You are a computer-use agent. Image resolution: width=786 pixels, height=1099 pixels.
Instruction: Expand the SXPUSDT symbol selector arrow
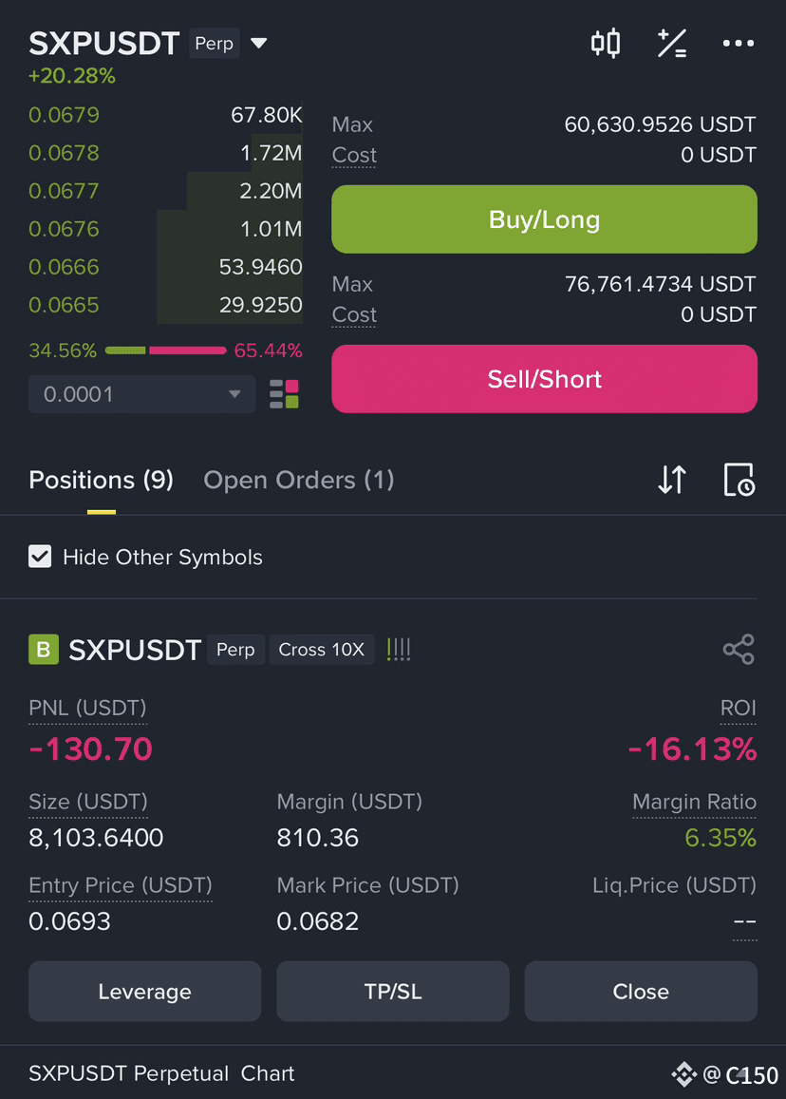[259, 44]
